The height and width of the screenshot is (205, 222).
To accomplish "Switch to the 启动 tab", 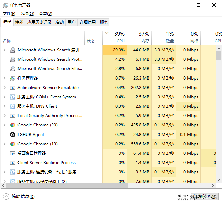I will pos(59,22).
